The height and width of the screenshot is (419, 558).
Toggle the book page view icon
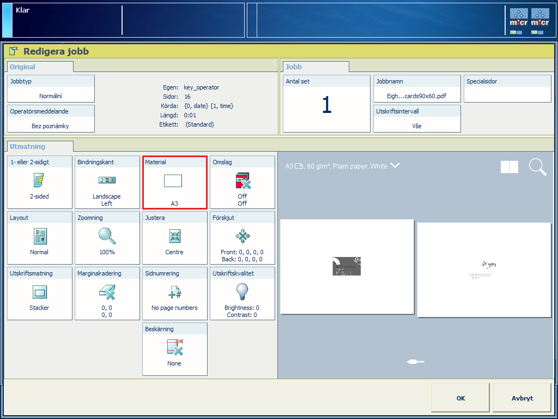coord(510,167)
